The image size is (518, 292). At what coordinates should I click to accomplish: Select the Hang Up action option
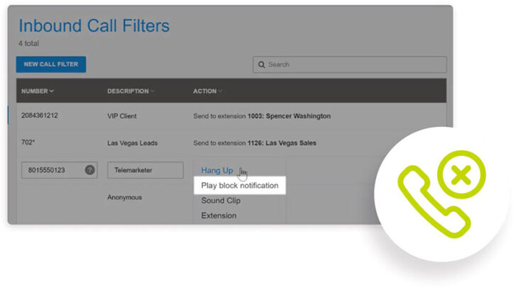[x=216, y=170]
